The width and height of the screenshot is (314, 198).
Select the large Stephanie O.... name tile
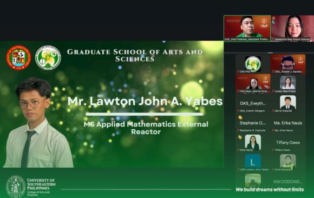[253, 123]
